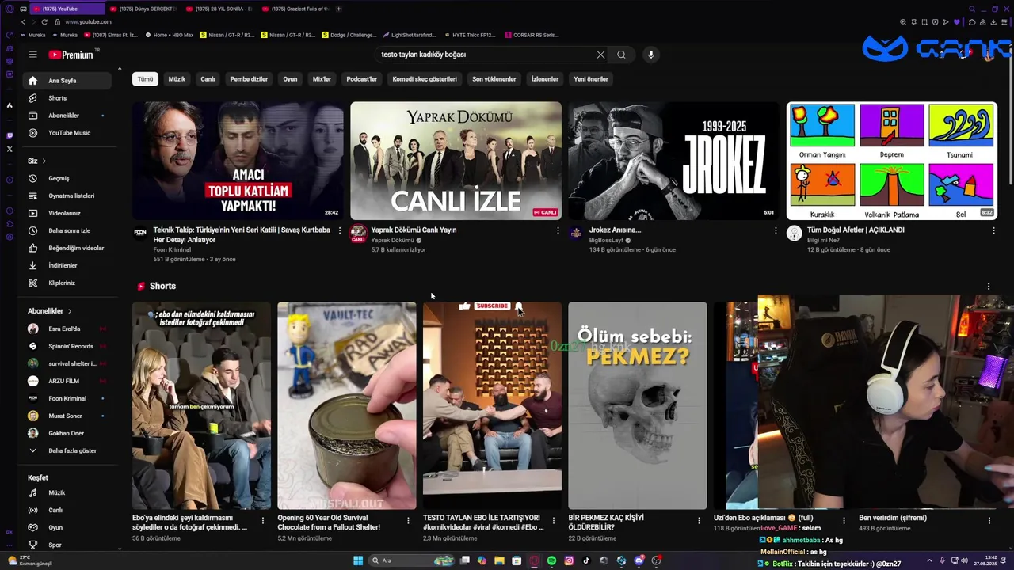Open Murat Soner subscription channel
The image size is (1014, 570).
pyautogui.click(x=67, y=416)
